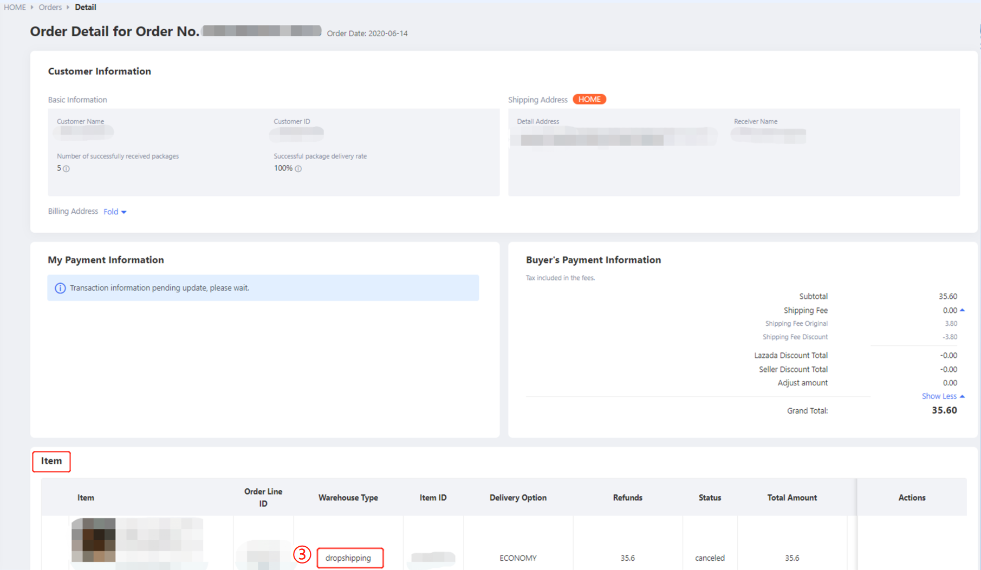Click info icon next to 100% delivery rate

point(298,169)
